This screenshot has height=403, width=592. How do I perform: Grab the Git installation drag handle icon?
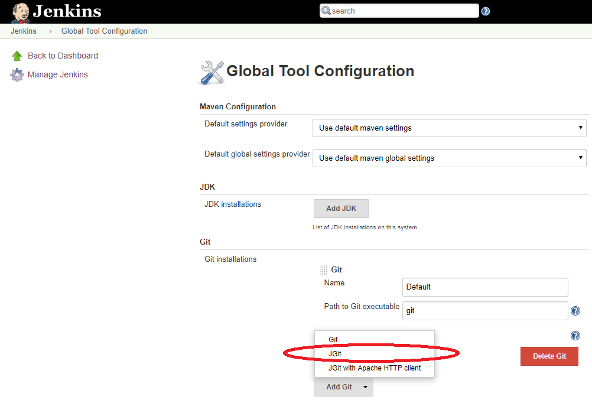pyautogui.click(x=324, y=269)
